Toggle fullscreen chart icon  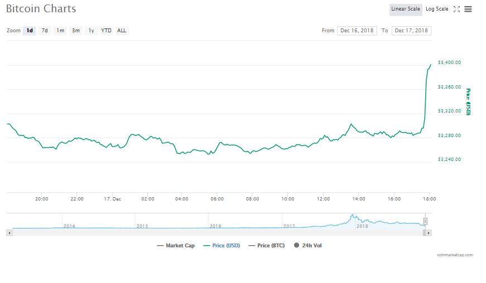456,9
